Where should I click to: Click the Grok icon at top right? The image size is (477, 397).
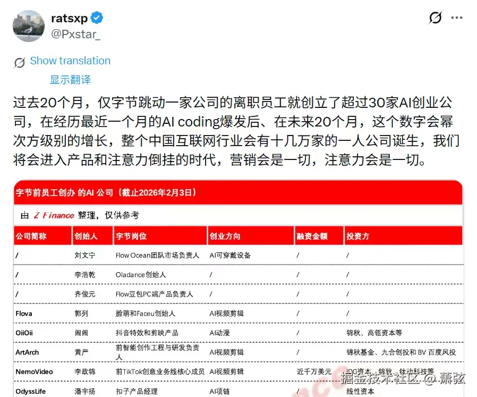pos(435,18)
